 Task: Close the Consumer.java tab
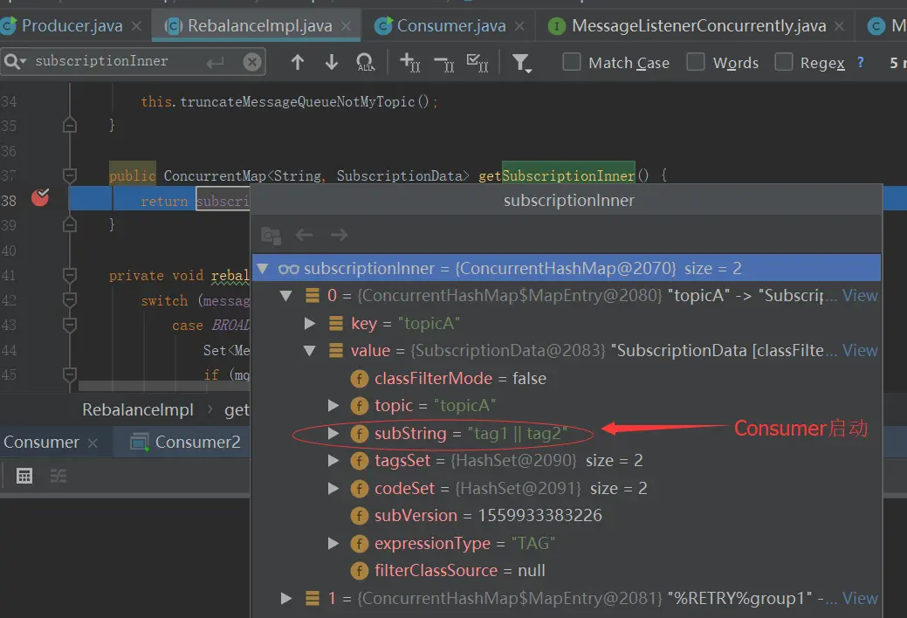click(x=519, y=26)
